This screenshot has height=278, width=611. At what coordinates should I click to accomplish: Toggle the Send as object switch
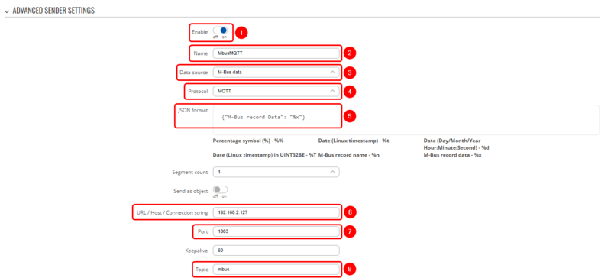(220, 189)
